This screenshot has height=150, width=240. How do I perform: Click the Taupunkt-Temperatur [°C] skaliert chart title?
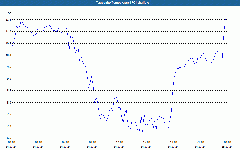coord(123,3)
